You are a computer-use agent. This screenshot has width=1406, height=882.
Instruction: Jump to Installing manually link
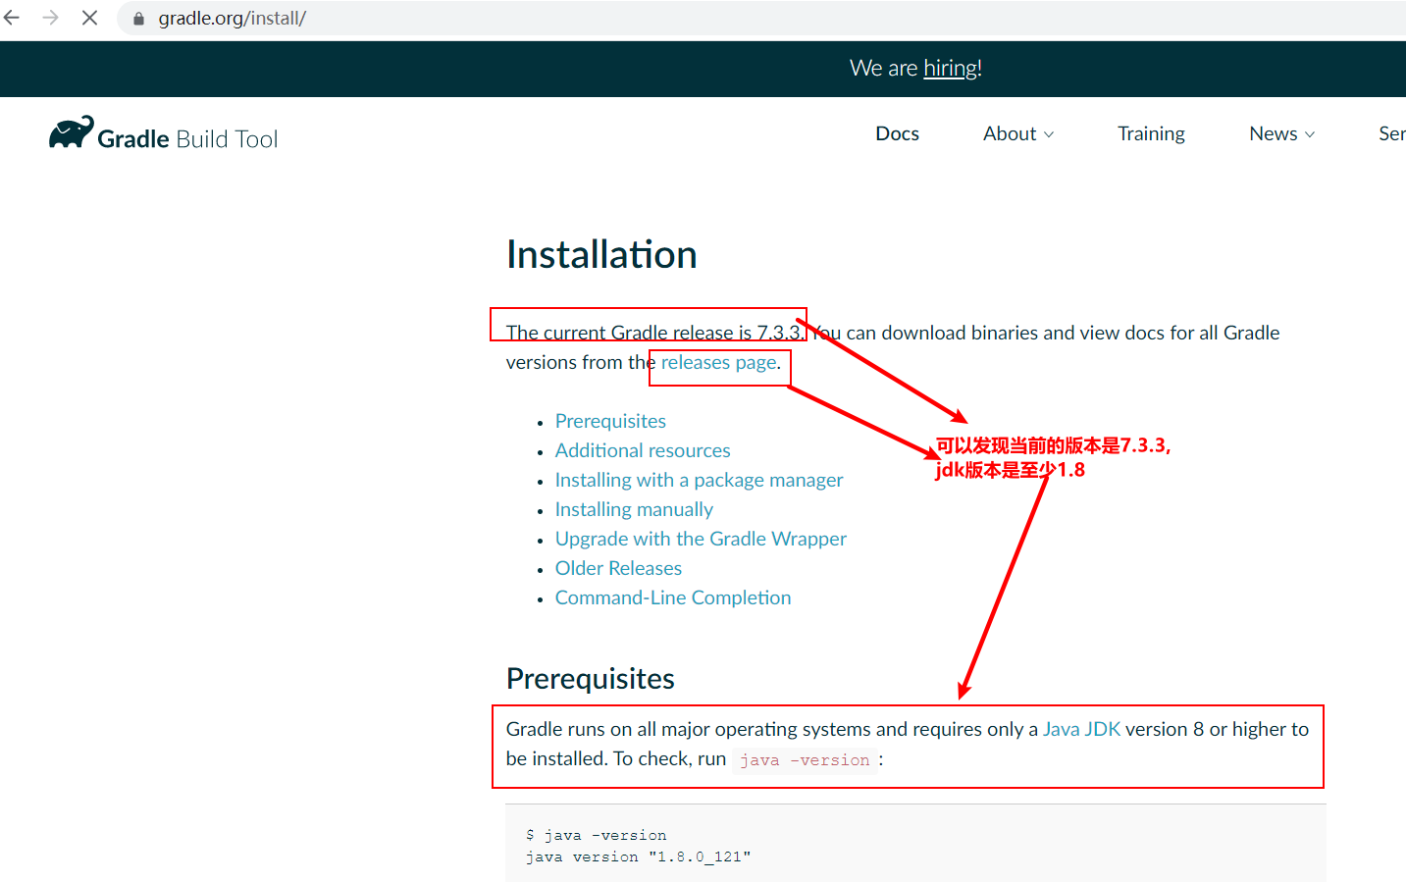tap(634, 509)
